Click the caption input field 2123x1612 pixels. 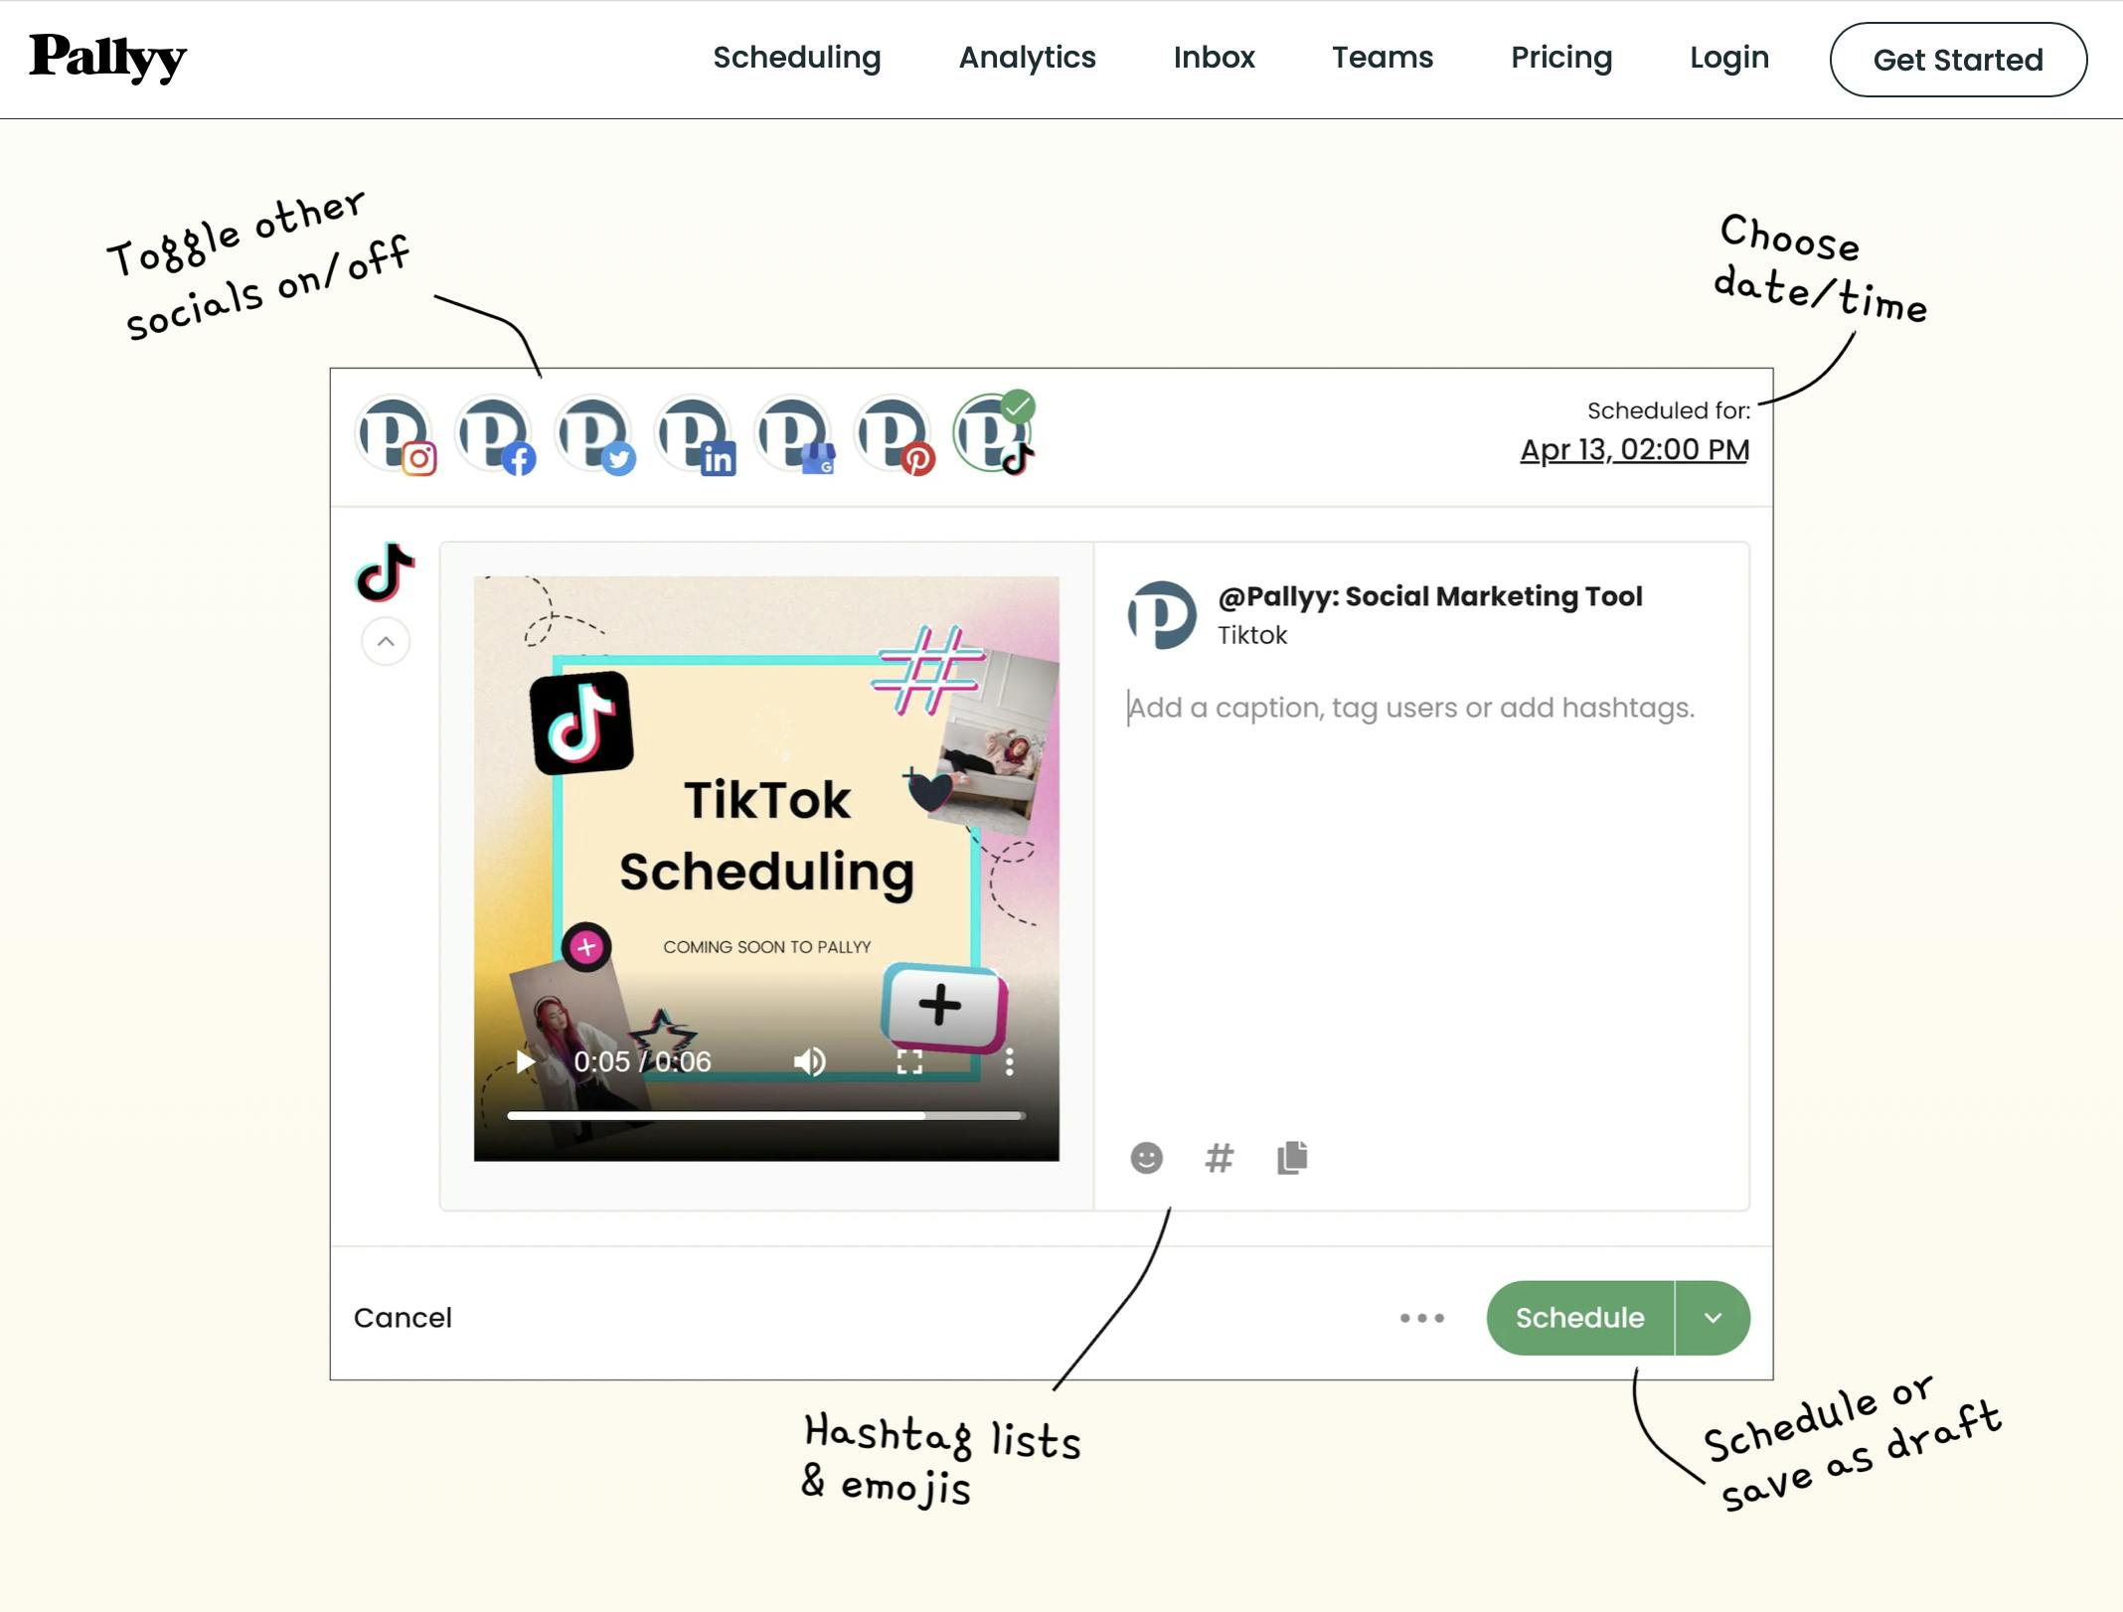coord(1410,706)
